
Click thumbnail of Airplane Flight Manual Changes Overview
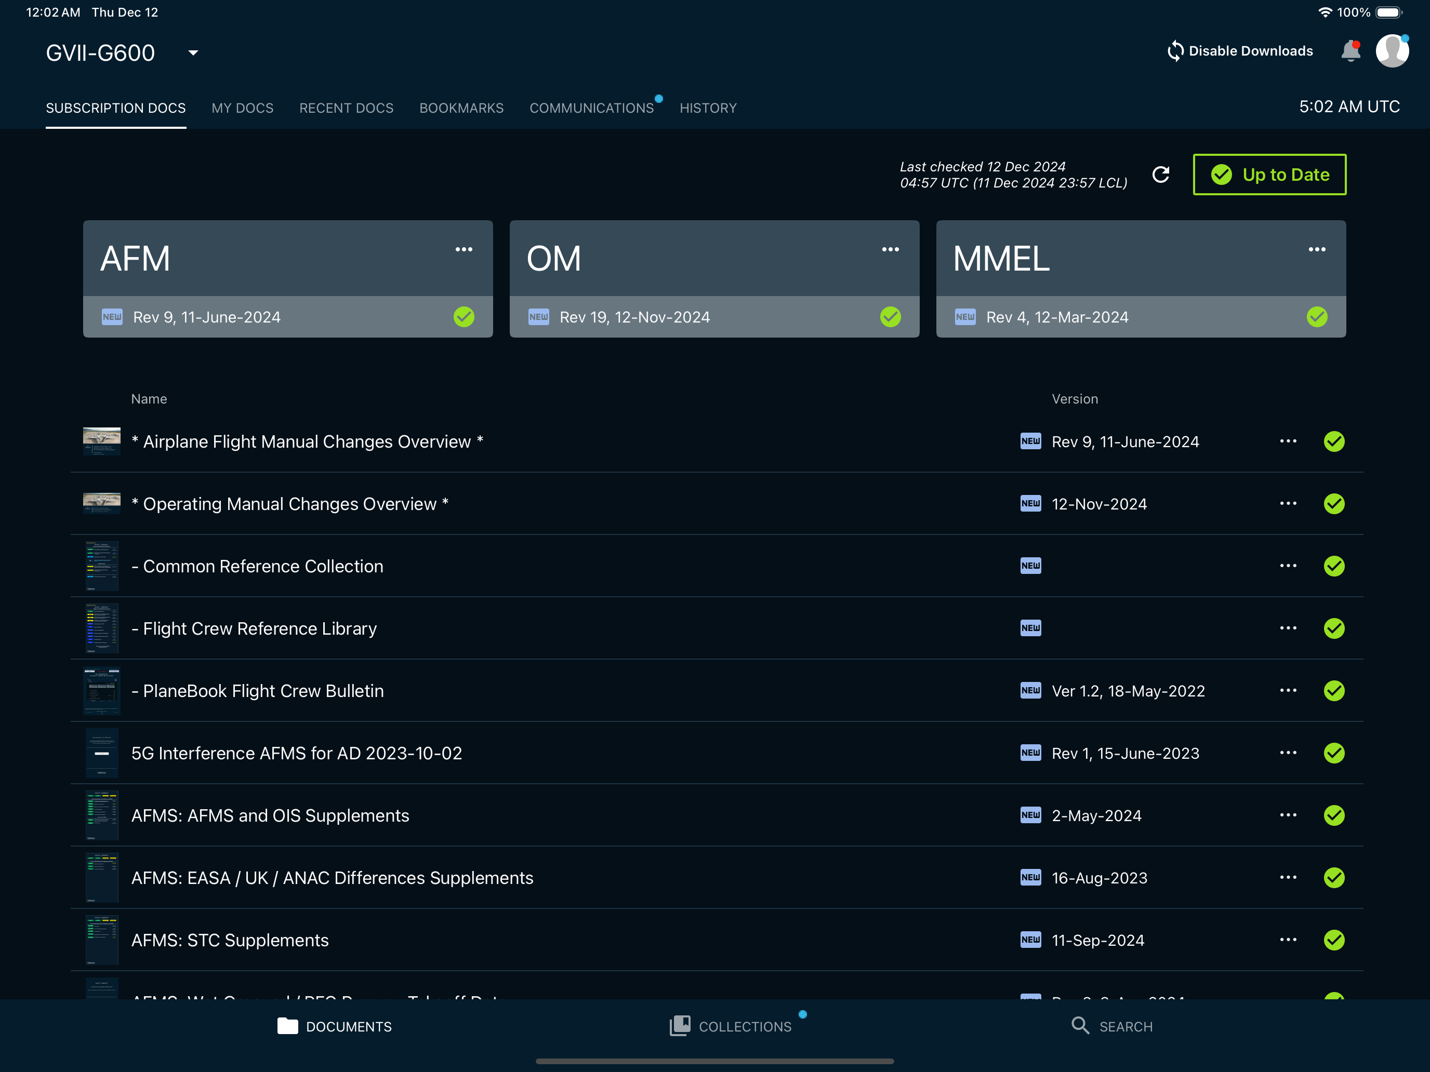pos(102,441)
